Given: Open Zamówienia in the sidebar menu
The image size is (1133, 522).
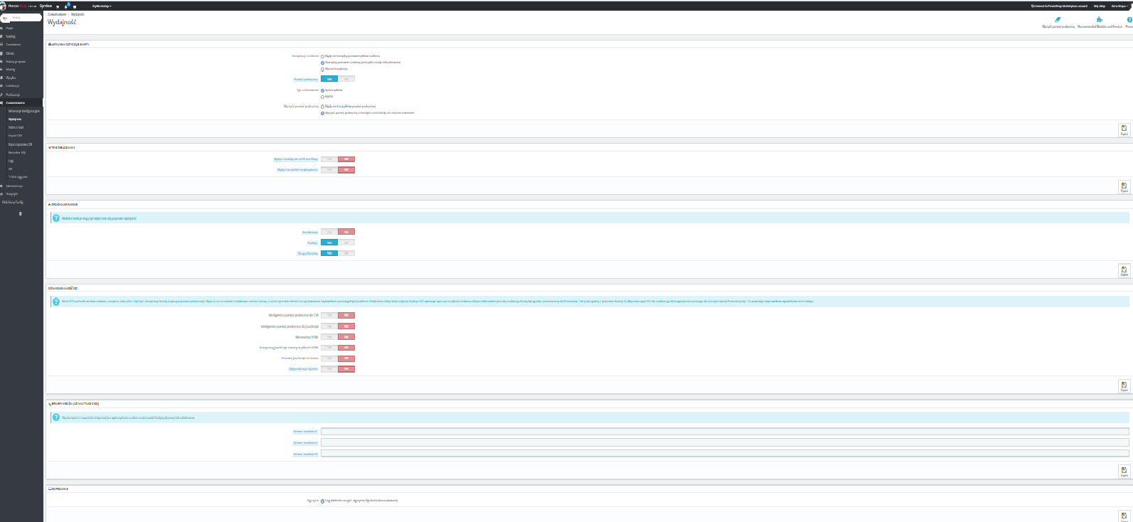Looking at the screenshot, I should tap(14, 45).
